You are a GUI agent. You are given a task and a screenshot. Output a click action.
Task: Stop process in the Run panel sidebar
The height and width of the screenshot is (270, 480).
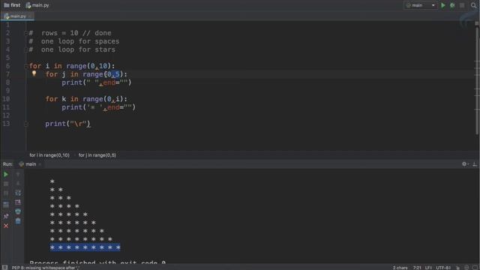[x=6, y=184]
